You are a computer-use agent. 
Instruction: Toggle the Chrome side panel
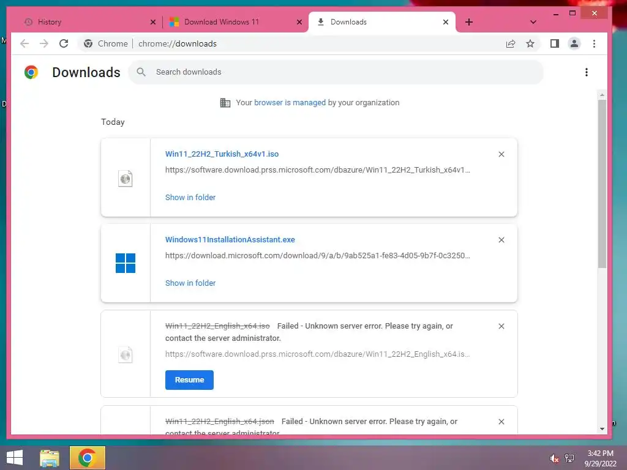555,43
